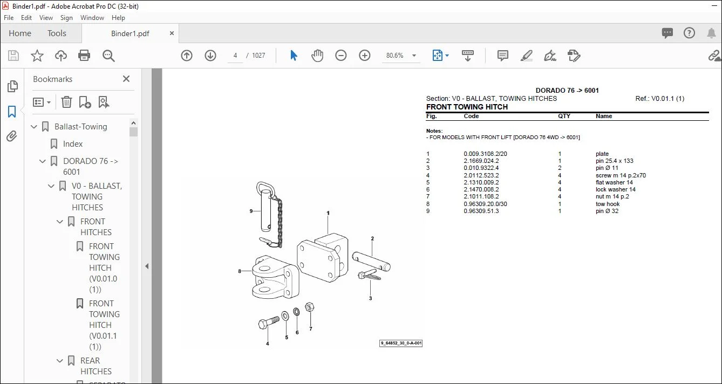Screen dimensions: 722x384
Task: Choose the Selection arrow tool
Action: coord(294,56)
